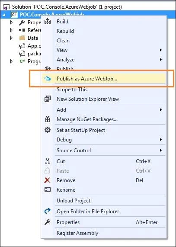Image resolution: width=176 pixels, height=247 pixels.
Task: Click the wrench icon beside Properties menu entry
Action: tap(48, 222)
